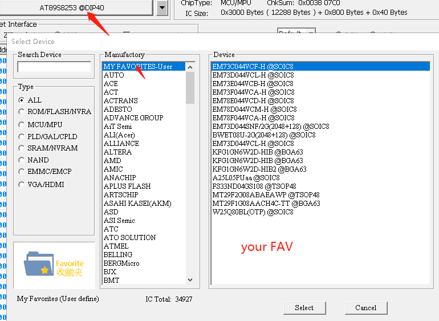Select W25Q80BL(OTP) @SOIC8 device
This screenshot has height=321, width=439.
click(x=253, y=212)
